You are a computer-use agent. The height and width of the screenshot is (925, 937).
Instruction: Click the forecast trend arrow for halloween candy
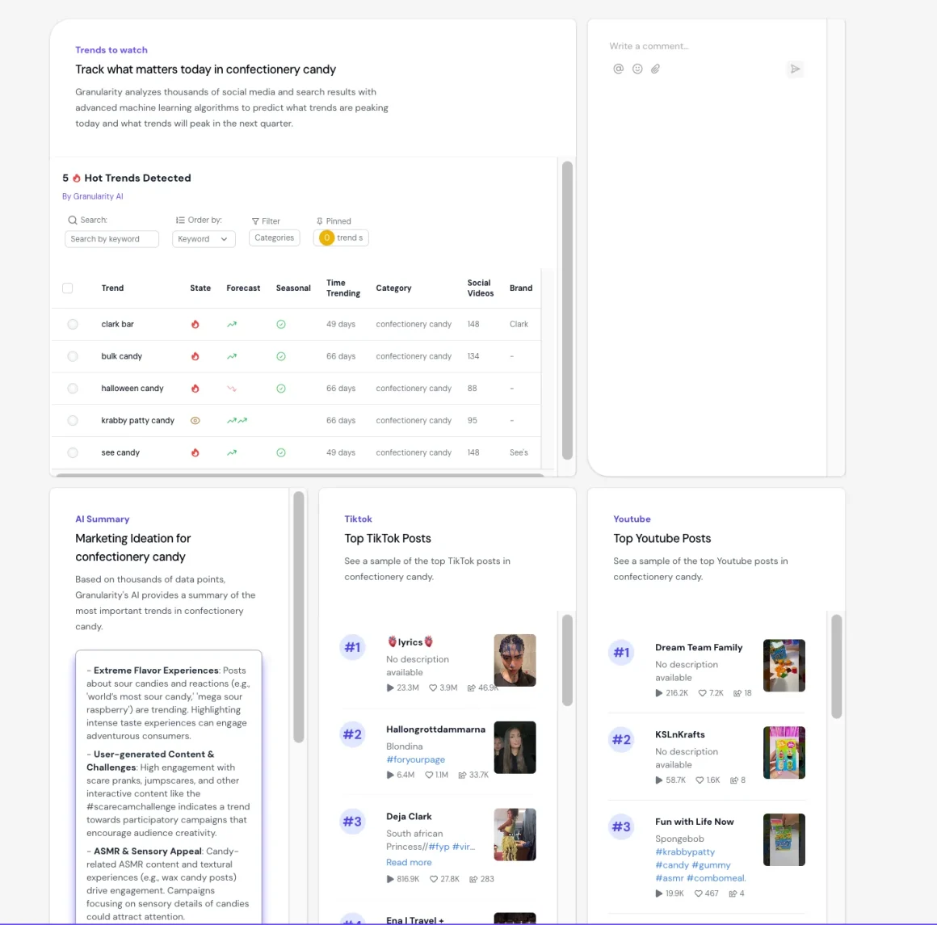232,389
